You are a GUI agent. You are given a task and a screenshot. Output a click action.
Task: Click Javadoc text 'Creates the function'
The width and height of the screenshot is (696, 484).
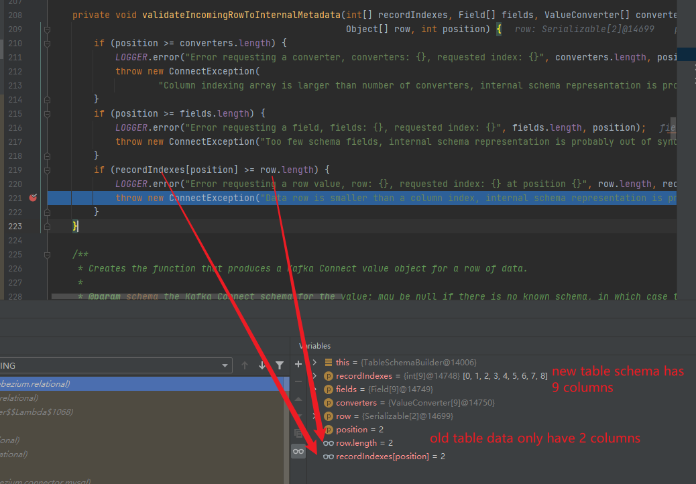(x=141, y=268)
